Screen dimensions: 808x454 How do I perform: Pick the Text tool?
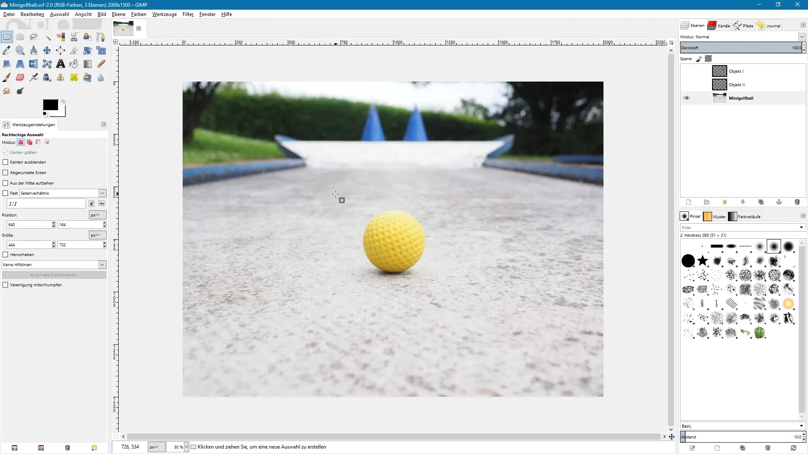(61, 64)
